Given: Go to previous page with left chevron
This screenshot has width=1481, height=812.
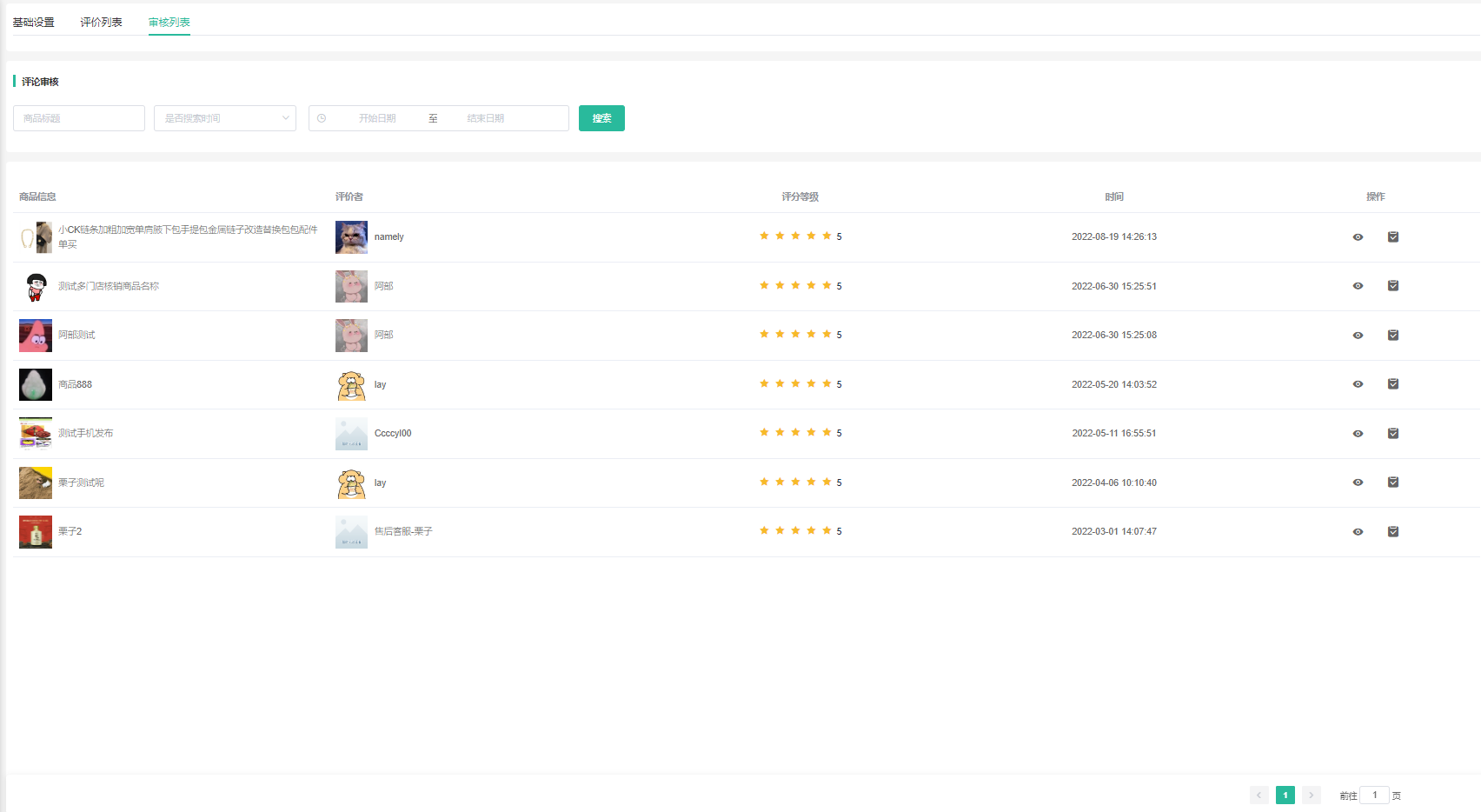Looking at the screenshot, I should click(x=1259, y=795).
